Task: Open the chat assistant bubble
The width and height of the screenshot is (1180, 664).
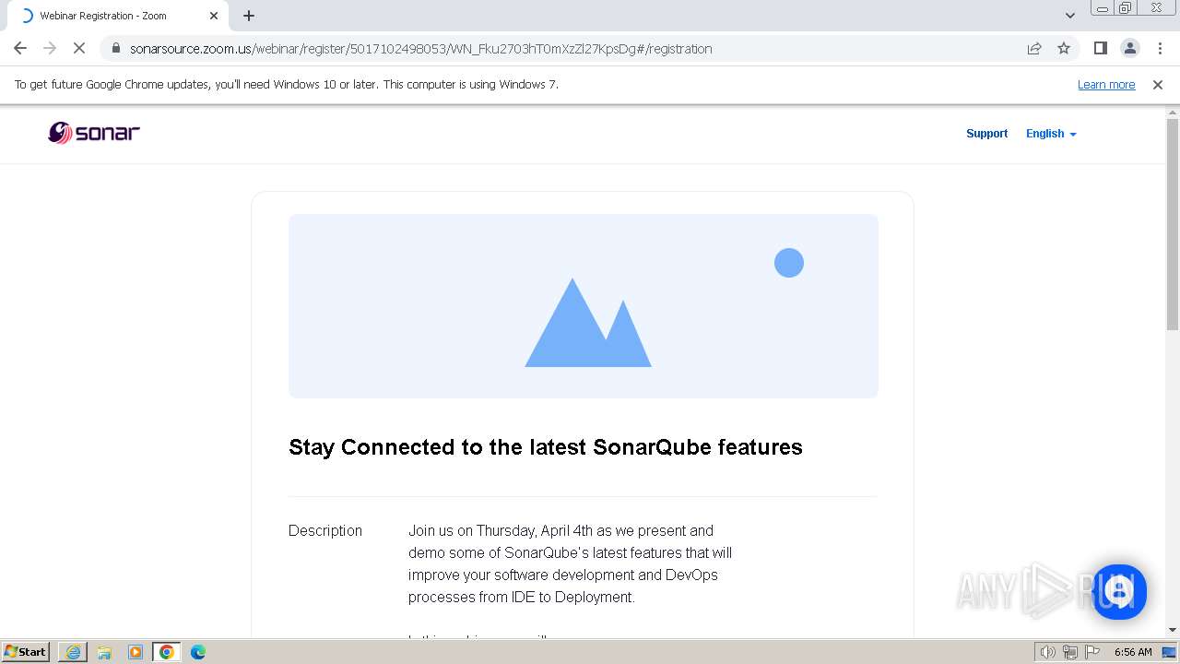Action: pyautogui.click(x=1119, y=592)
